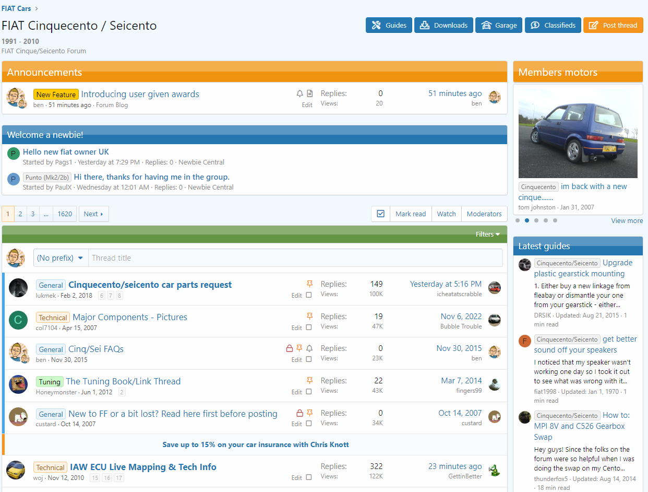Click pin icon on Tuning Book/Link Thread
The height and width of the screenshot is (492, 648).
[x=310, y=380]
